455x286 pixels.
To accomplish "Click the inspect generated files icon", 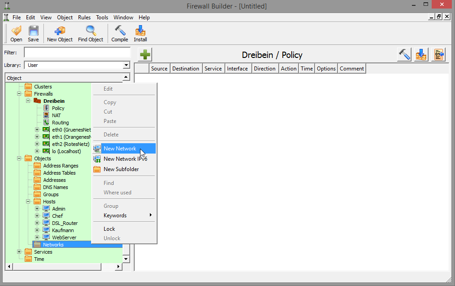I will click(x=438, y=55).
